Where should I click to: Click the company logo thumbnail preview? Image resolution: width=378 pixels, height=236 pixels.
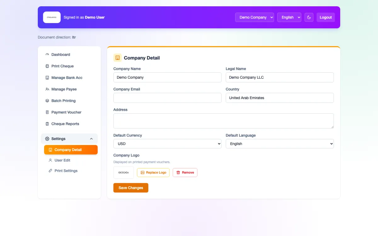click(x=123, y=172)
